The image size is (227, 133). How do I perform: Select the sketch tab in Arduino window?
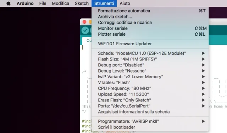click(87, 41)
